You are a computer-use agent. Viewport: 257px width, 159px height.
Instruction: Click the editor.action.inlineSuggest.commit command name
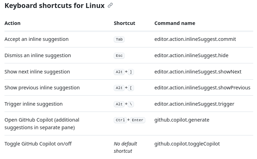[195, 39]
